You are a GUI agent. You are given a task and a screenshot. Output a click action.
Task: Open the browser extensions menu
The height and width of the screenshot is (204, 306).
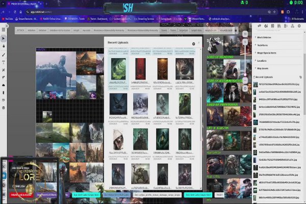(x=288, y=12)
